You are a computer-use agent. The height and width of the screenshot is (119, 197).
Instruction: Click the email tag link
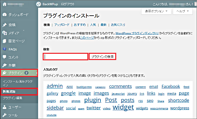point(154,87)
